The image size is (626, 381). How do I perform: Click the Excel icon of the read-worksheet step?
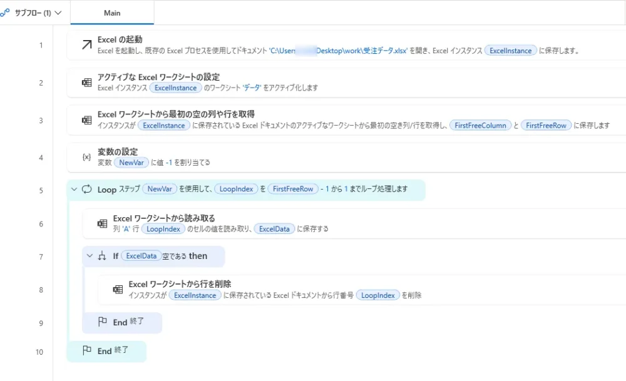coord(102,223)
